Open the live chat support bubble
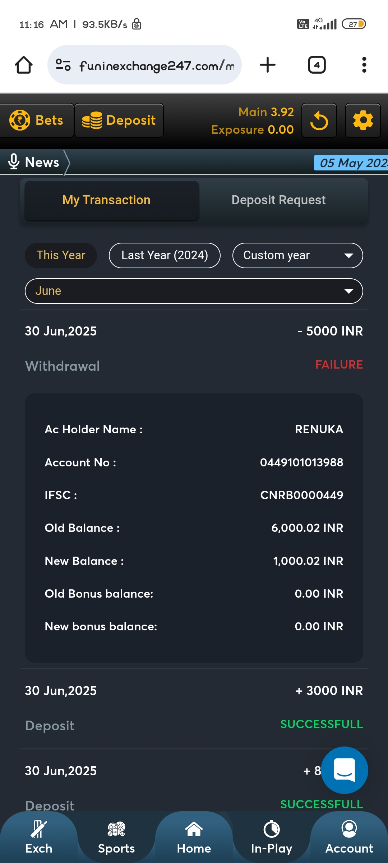This screenshot has height=863, width=388. 344,770
